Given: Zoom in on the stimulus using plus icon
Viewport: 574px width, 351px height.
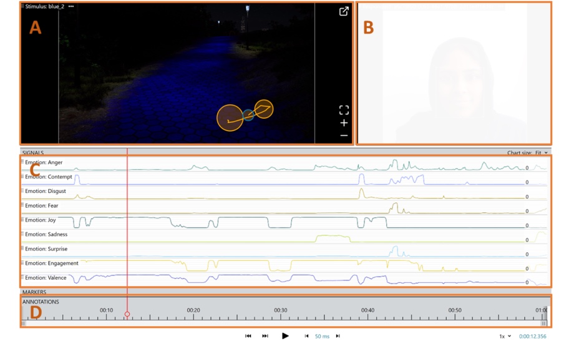Looking at the screenshot, I should tap(344, 123).
